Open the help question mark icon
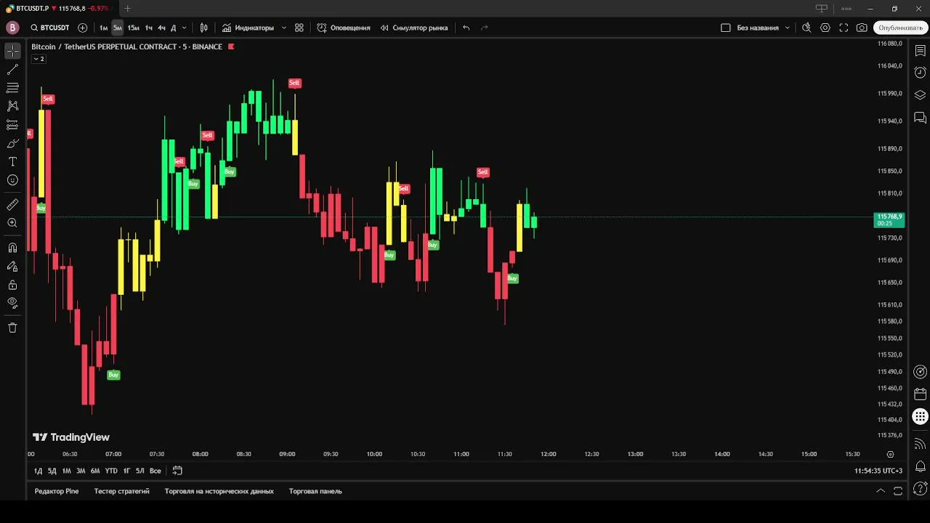The image size is (930, 523). click(x=920, y=488)
